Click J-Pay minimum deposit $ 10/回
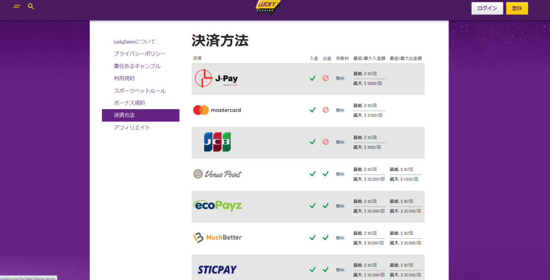550x280 pixels. (x=365, y=74)
